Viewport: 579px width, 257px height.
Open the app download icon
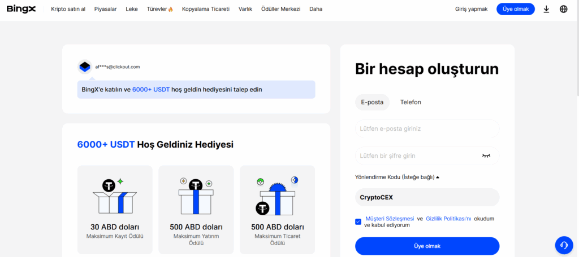tap(547, 9)
